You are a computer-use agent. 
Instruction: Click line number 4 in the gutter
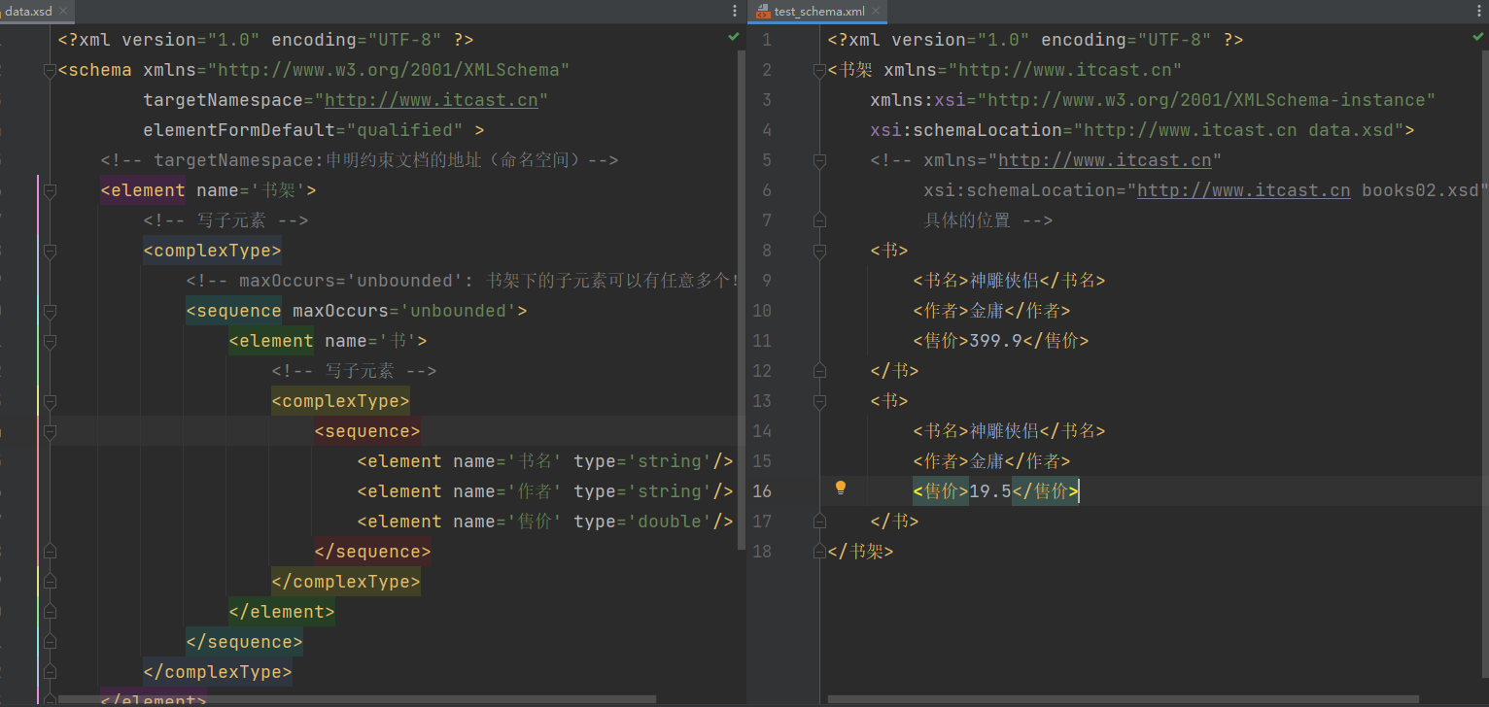click(x=767, y=130)
